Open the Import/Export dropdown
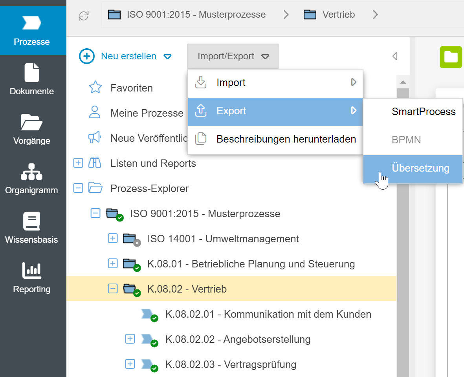 233,56
